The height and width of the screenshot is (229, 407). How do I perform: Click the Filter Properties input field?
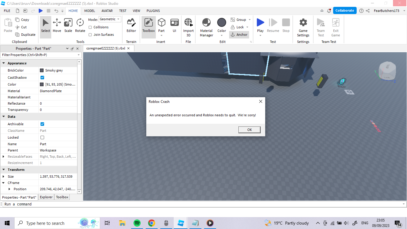click(x=41, y=55)
